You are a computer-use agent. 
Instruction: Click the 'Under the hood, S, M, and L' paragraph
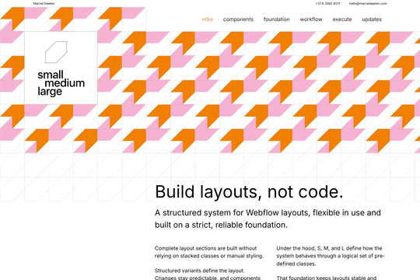[x=331, y=256]
